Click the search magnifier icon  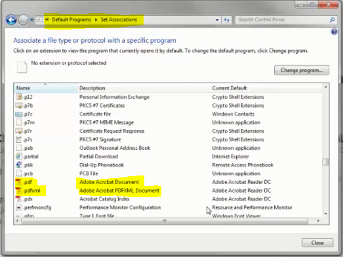pos(332,20)
